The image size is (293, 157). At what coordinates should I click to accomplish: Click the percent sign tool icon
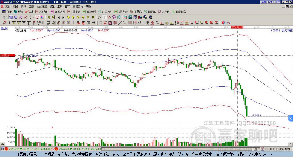coord(157,23)
